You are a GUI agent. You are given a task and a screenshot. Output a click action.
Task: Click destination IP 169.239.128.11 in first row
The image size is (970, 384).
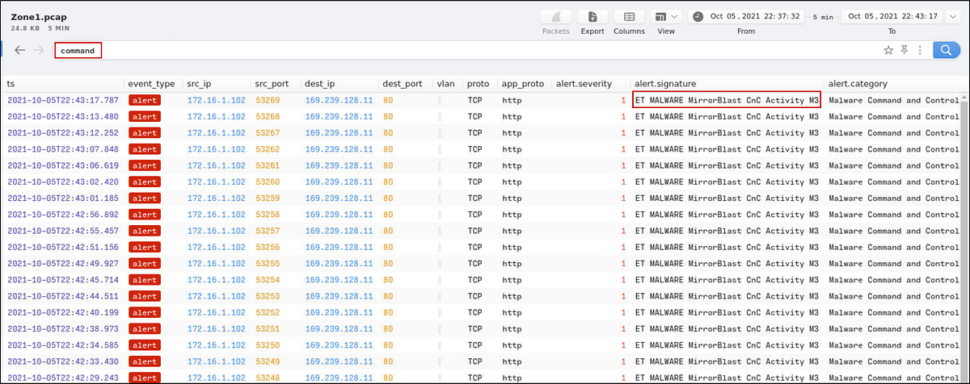339,100
